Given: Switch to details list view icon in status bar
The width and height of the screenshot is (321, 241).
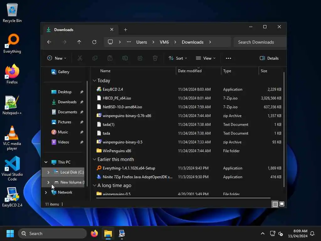Looking at the screenshot, I should pos(275,204).
